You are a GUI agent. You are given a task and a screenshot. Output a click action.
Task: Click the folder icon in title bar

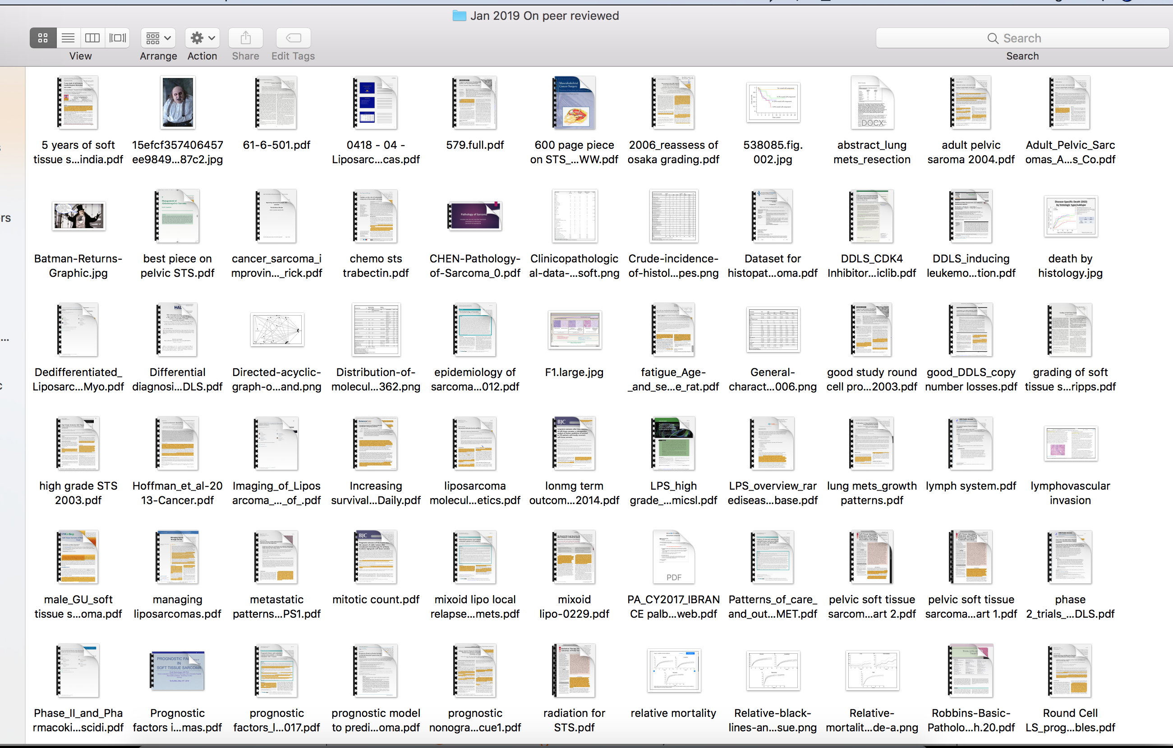point(459,16)
